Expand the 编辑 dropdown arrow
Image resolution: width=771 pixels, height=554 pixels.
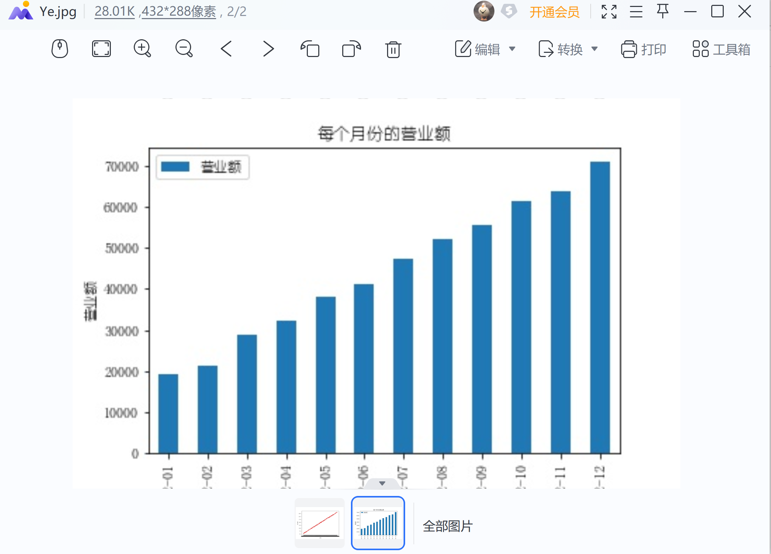point(512,49)
